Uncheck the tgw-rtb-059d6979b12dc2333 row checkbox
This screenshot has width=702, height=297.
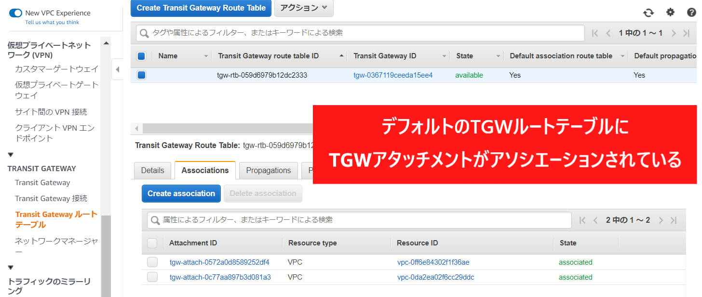142,75
